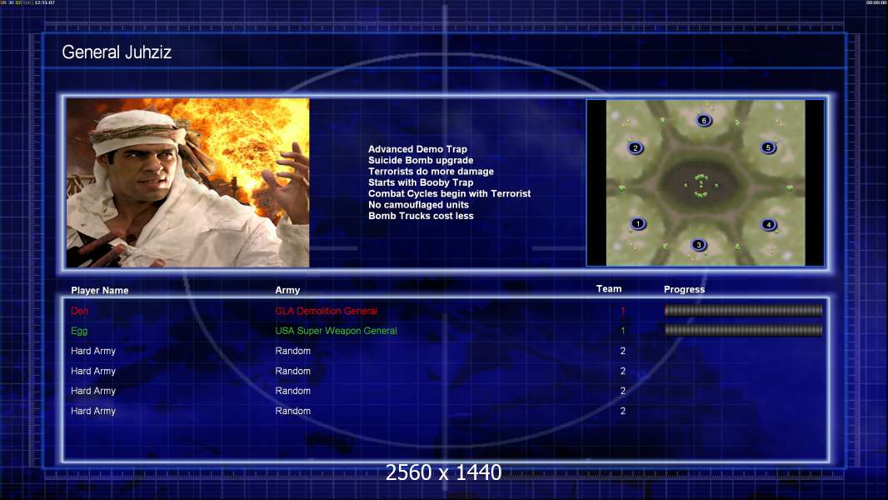The image size is (888, 500).
Task: Click the supply cluster at map center
Action: pos(701,185)
